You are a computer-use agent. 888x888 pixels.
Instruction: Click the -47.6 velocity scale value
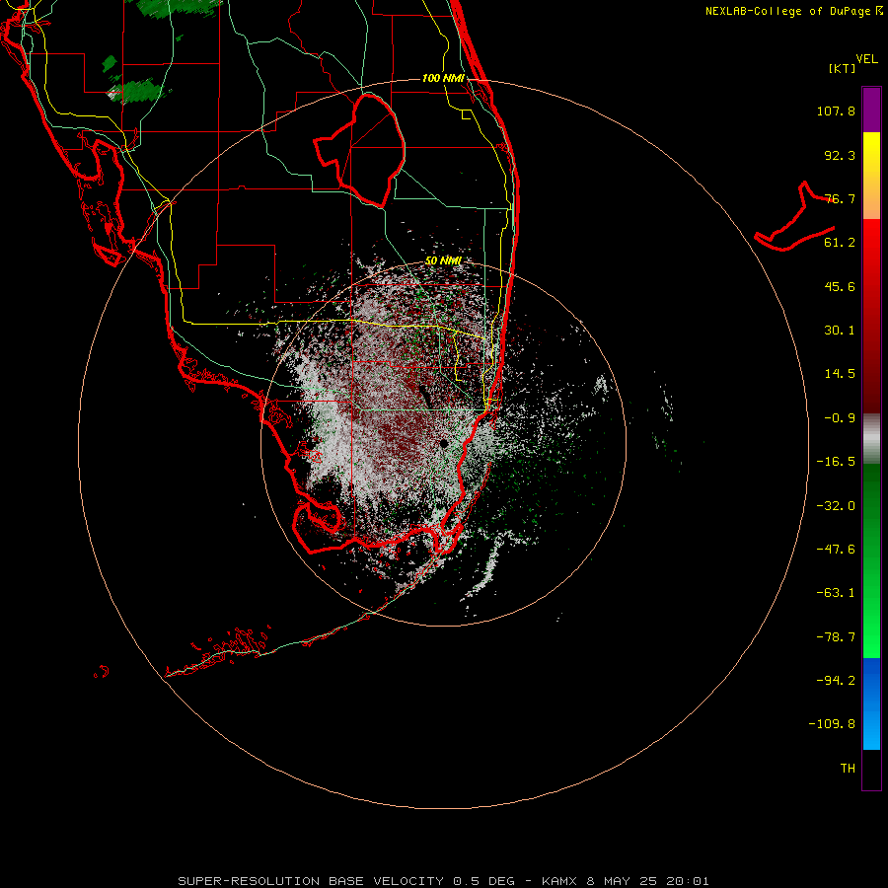[x=836, y=550]
